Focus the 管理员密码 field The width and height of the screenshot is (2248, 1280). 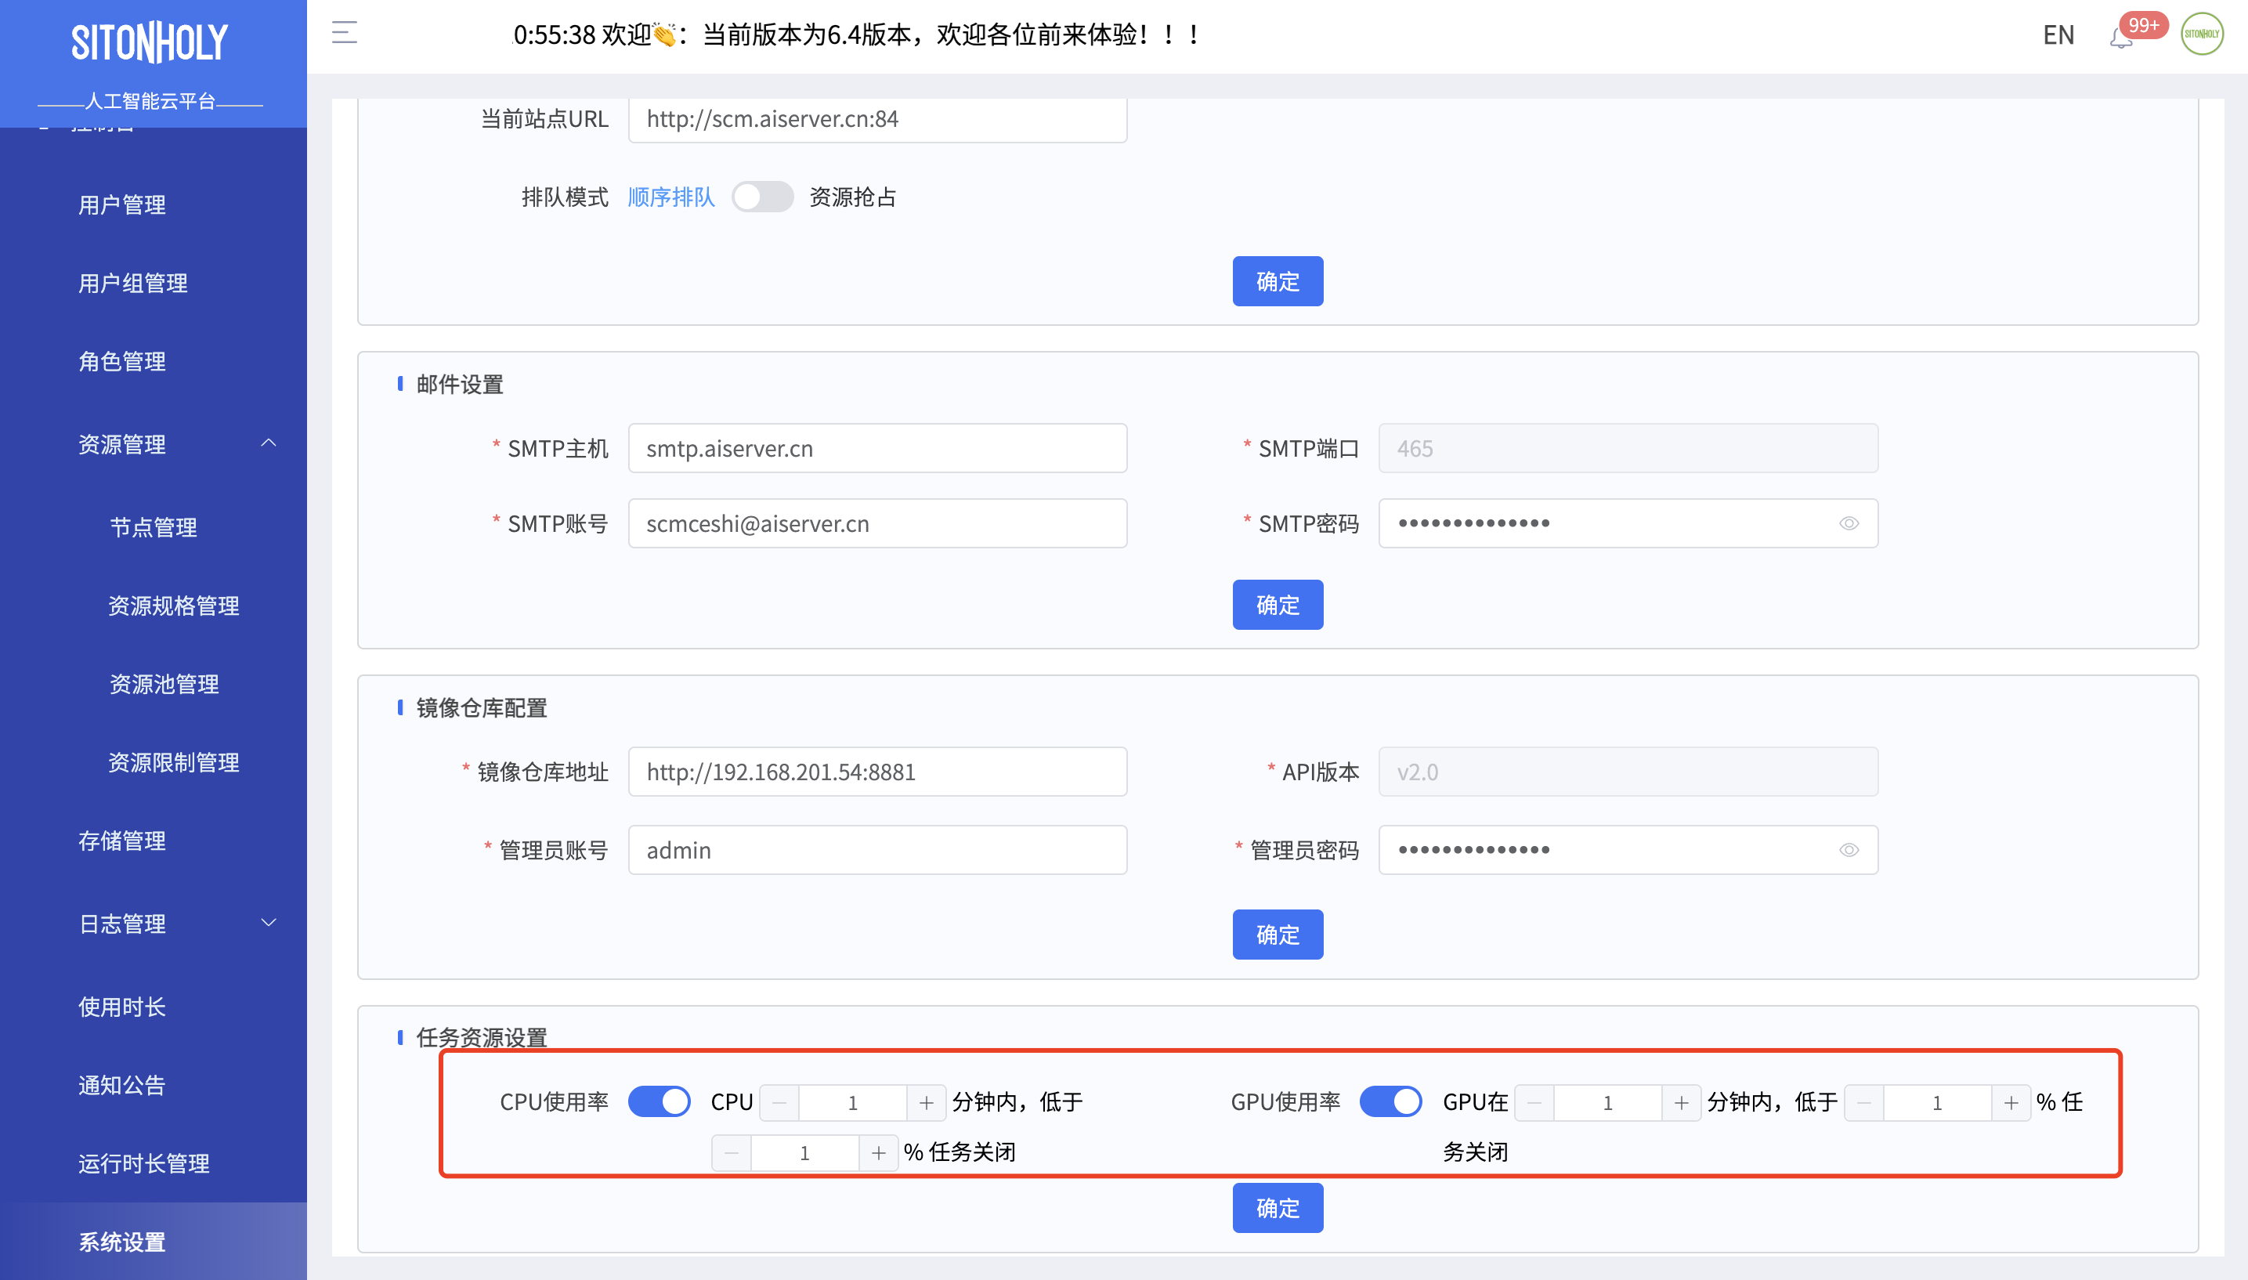1628,850
